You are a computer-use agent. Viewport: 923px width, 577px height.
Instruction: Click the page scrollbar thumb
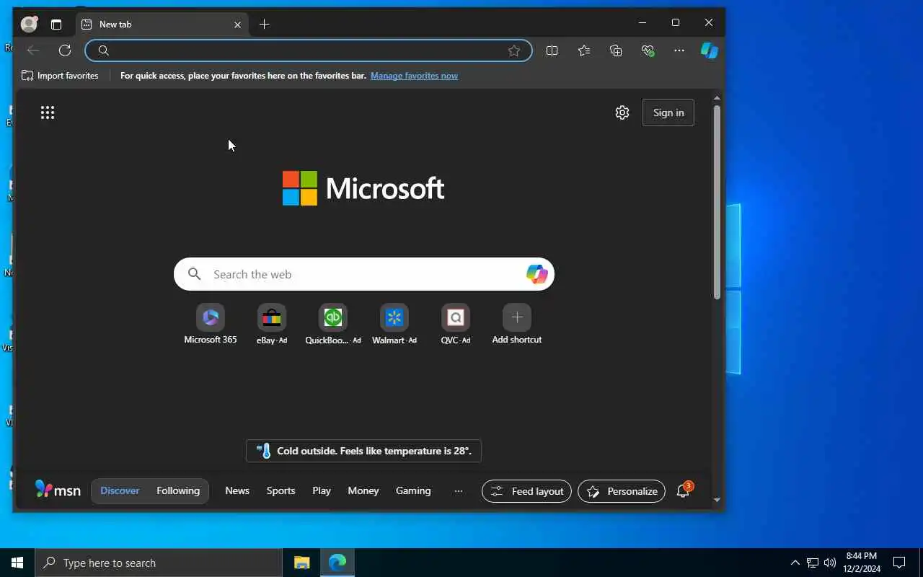click(717, 202)
